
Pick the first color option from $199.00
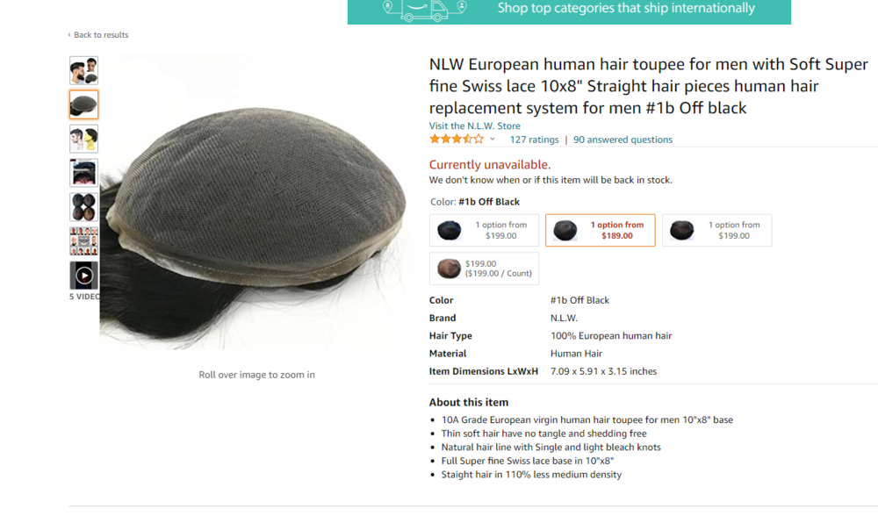coord(484,230)
